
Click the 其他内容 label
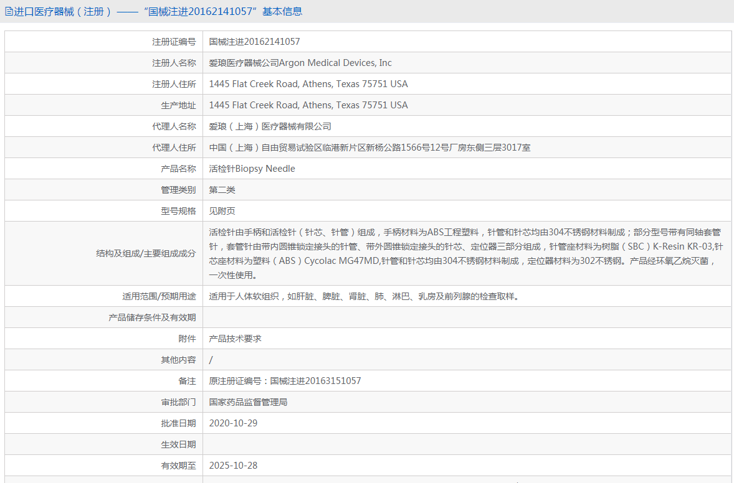(178, 360)
